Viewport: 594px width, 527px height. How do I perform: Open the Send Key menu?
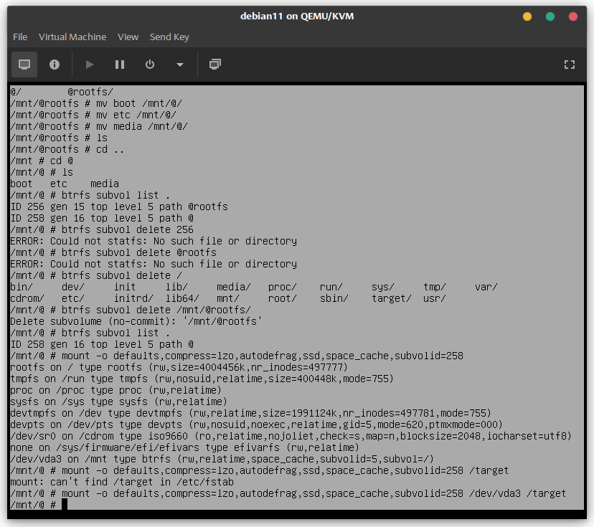pyautogui.click(x=169, y=37)
